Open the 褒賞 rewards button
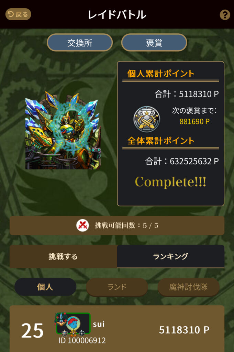This screenshot has width=234, height=352. [x=154, y=43]
